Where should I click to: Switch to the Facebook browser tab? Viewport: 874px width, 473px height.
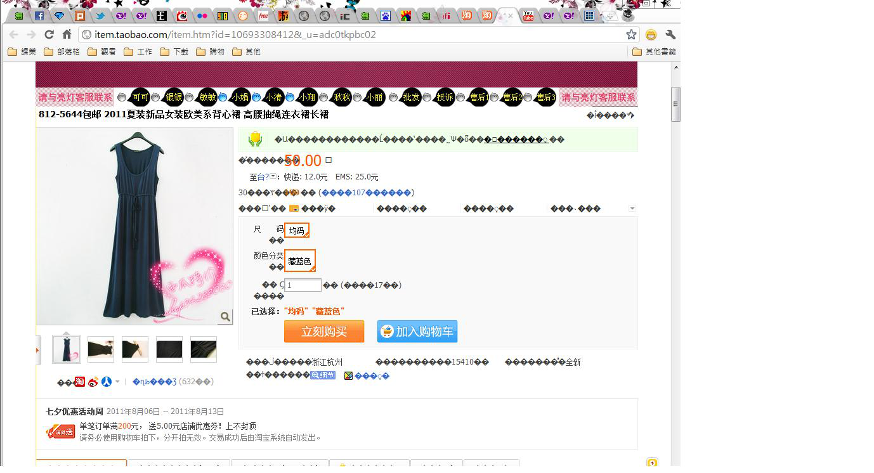(x=39, y=16)
